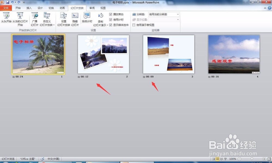Viewport: 272px width, 163px height.
Task: Switch to the 审阅 tab
Action: (x=92, y=8)
